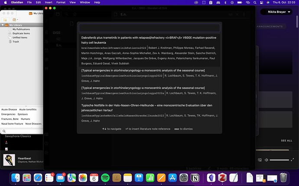Open Nikita Breyer account dropdown in Spotify
The image size is (299, 186).
pyautogui.click(x=276, y=12)
